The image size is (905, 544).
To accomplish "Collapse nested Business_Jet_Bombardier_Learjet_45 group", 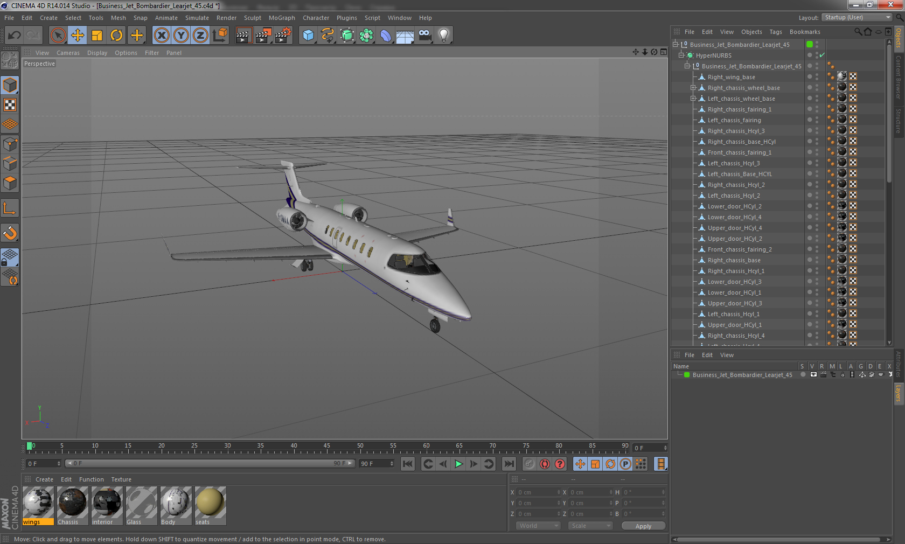I will (x=687, y=66).
